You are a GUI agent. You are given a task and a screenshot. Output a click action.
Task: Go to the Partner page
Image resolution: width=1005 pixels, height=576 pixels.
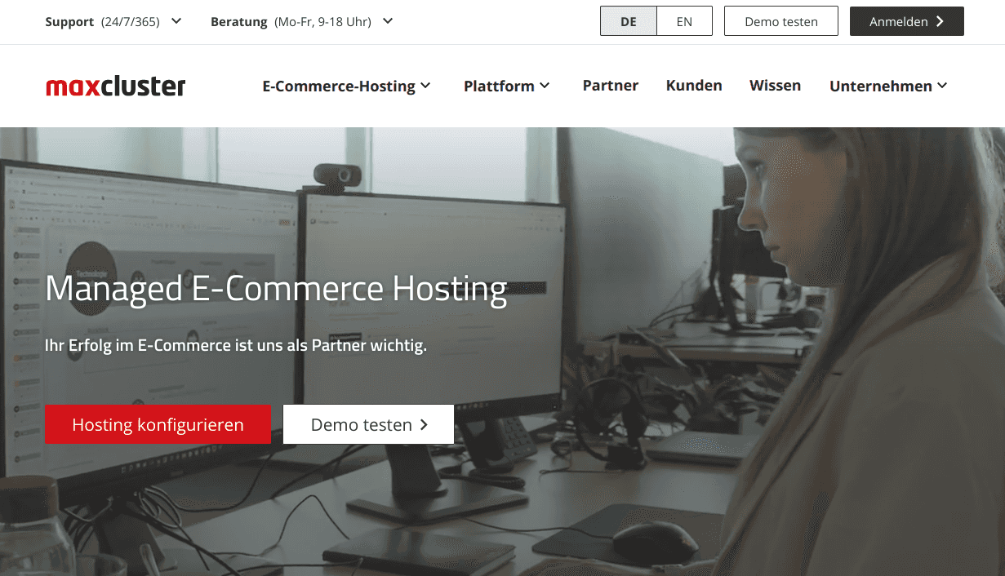pos(611,86)
